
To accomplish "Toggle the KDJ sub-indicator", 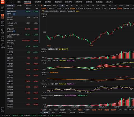I will tap(125, 110).
